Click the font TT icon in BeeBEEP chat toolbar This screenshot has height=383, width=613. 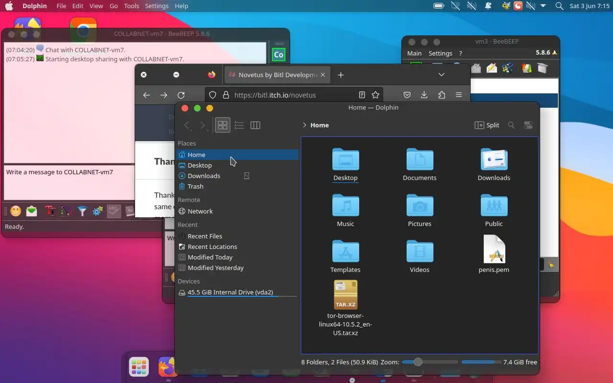[50, 211]
